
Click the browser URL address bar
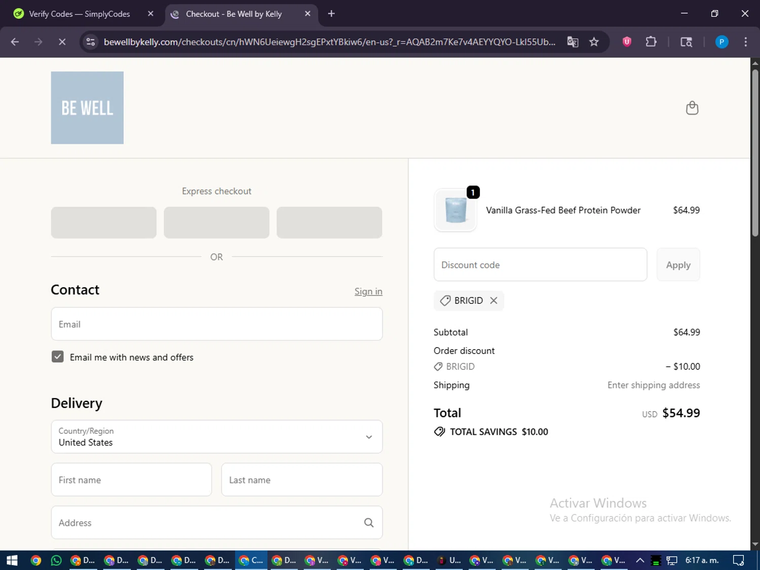[x=329, y=42]
